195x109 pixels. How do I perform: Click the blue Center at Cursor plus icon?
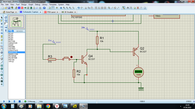tap(61, 8)
